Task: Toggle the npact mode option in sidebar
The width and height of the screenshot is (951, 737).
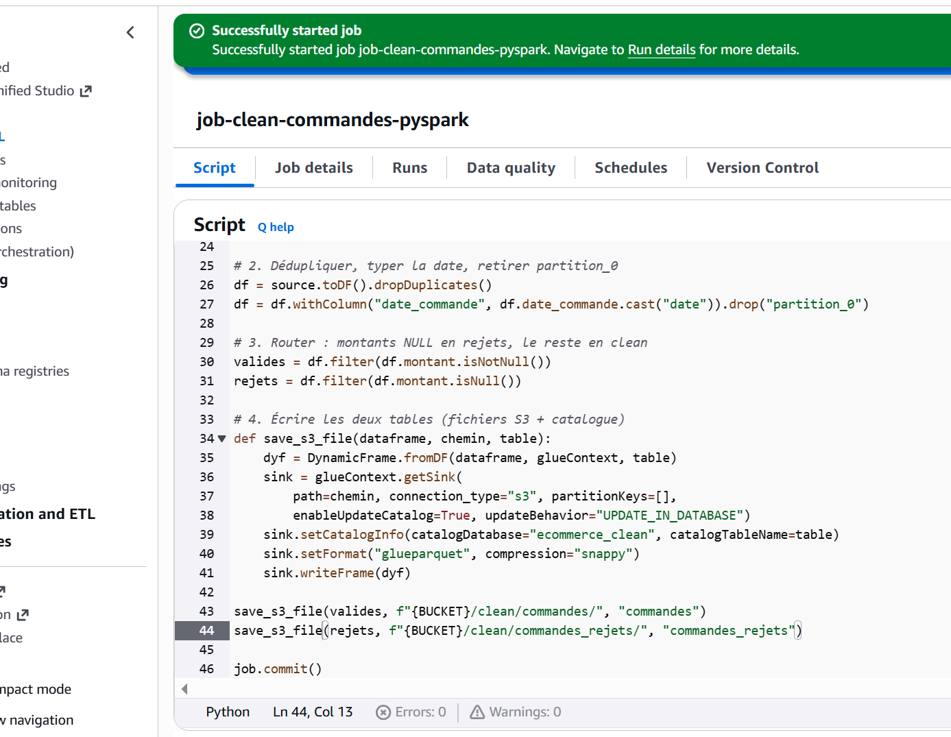Action: (x=36, y=690)
